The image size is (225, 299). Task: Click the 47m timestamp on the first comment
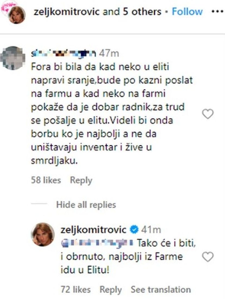(x=109, y=53)
